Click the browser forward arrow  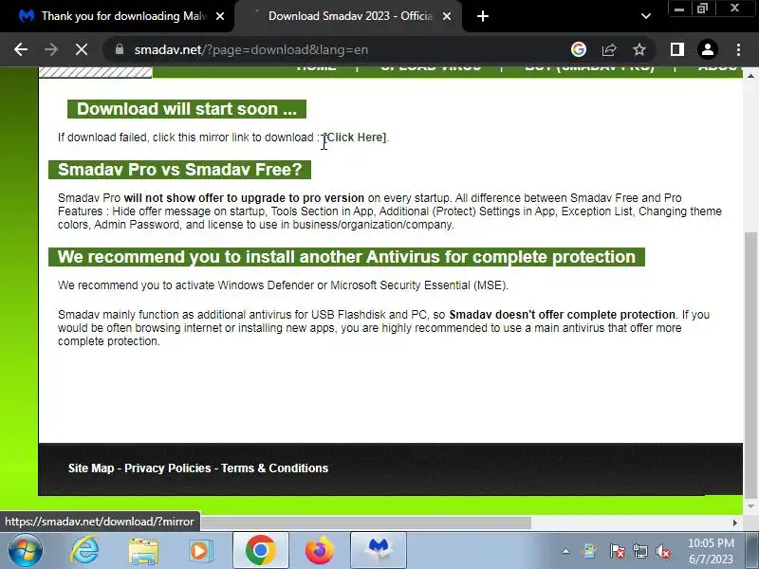click(x=51, y=49)
